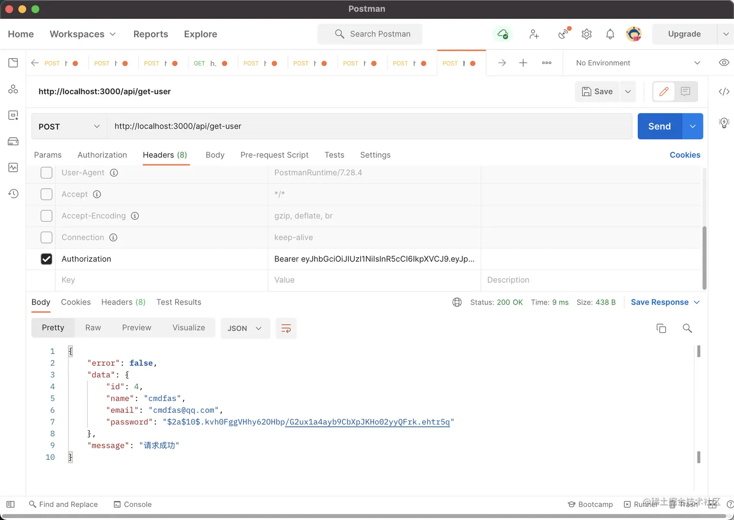734x520 pixels.
Task: Click the Save button
Action: click(x=598, y=91)
